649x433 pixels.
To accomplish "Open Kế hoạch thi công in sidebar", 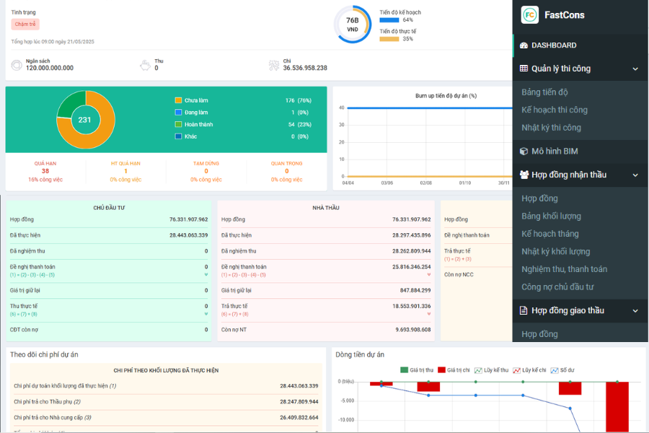I will tap(555, 110).
